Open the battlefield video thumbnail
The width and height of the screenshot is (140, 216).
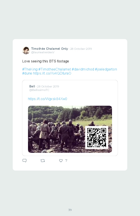point(70,129)
